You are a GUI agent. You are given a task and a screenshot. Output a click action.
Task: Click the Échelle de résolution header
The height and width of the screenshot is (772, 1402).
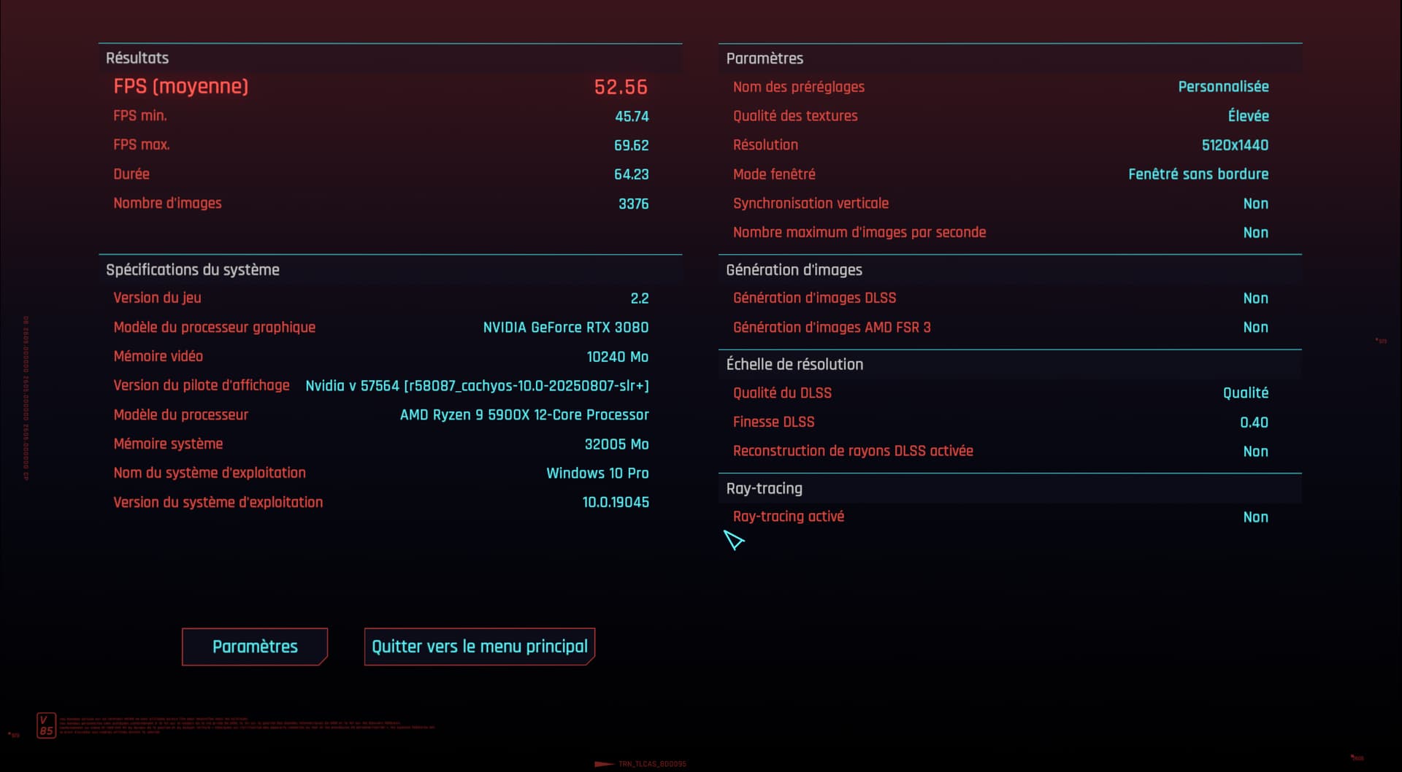(794, 364)
